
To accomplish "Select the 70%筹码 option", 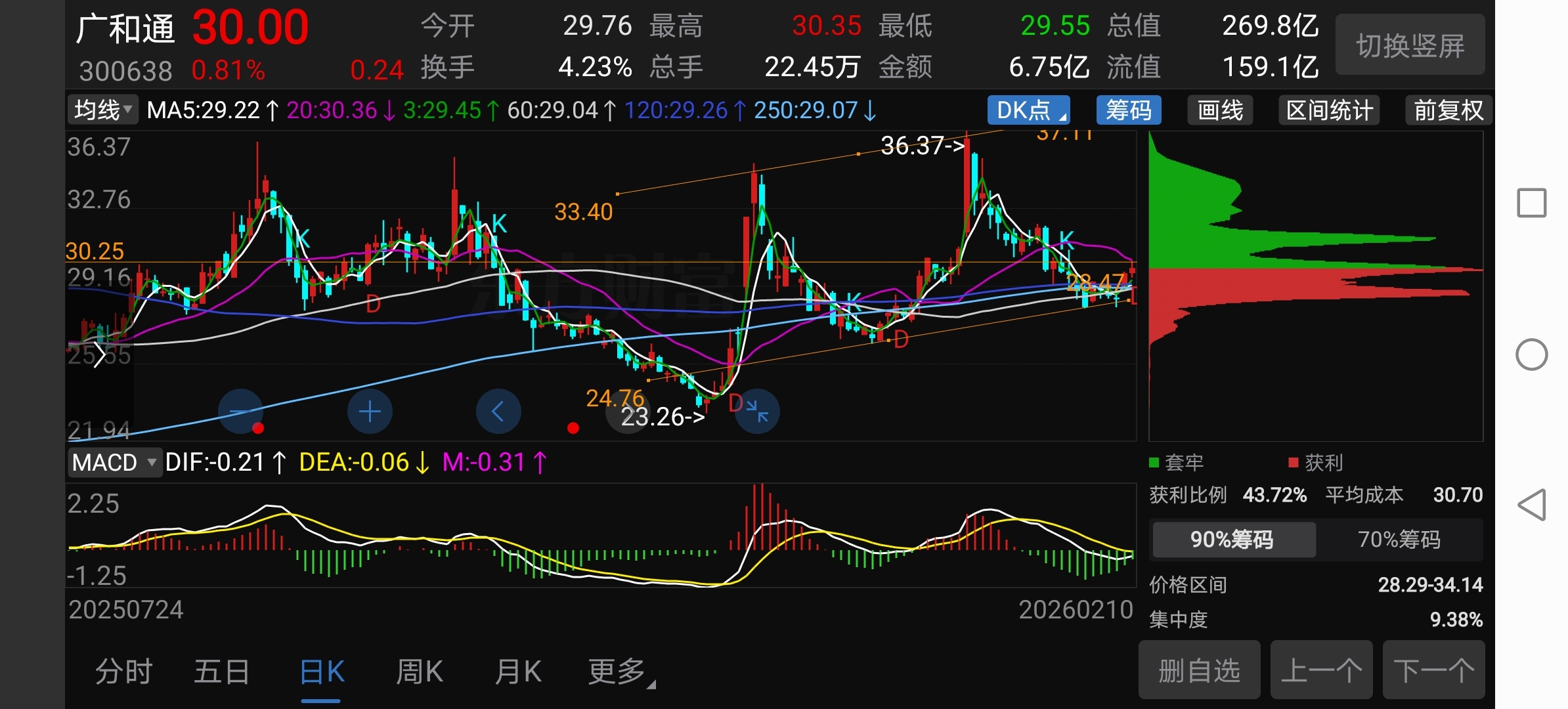I will [1399, 540].
